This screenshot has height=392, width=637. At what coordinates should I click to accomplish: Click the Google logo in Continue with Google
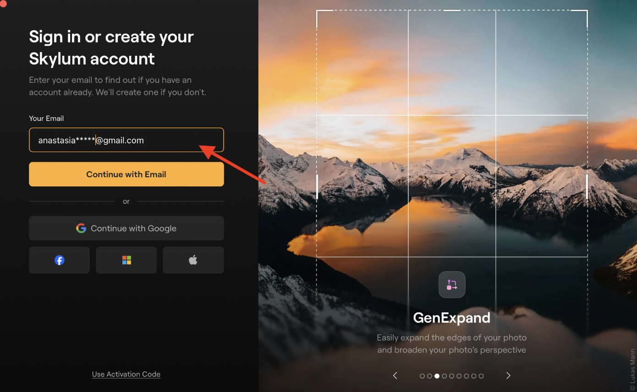point(81,228)
